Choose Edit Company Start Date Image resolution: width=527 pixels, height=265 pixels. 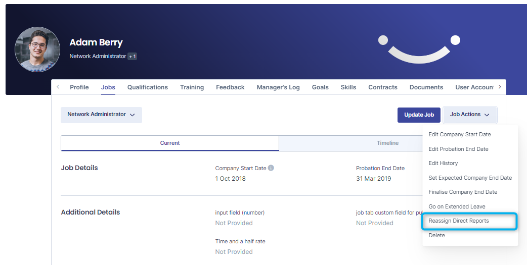(459, 134)
